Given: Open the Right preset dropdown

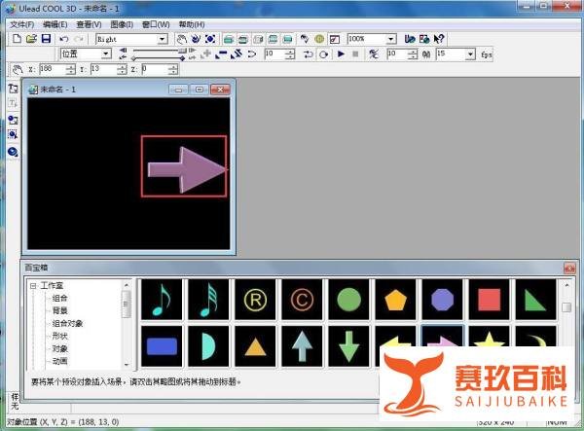Looking at the screenshot, I should coord(162,39).
